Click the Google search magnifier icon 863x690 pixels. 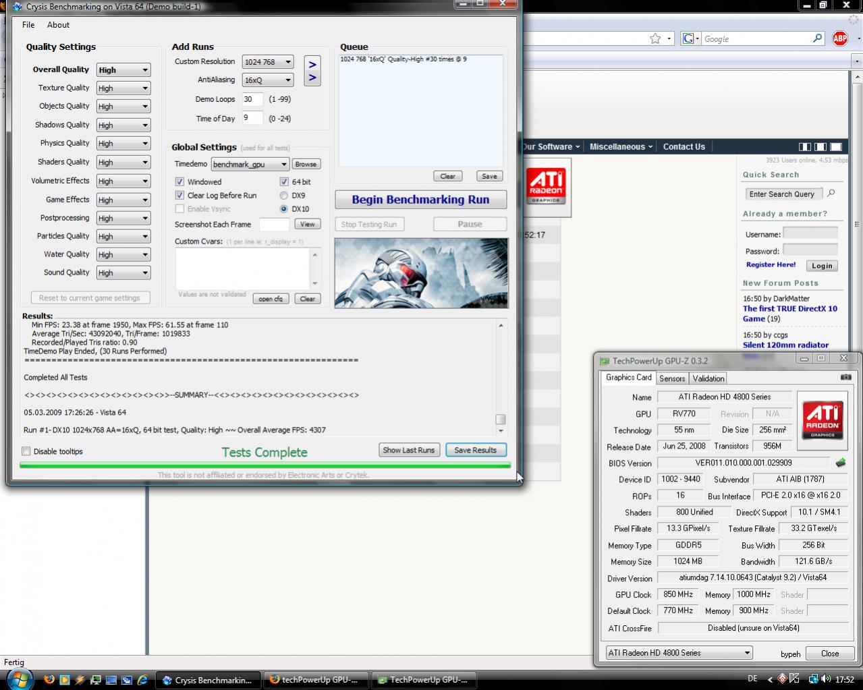coord(817,38)
